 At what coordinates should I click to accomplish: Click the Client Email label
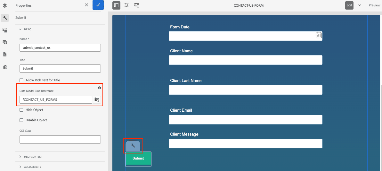click(181, 110)
